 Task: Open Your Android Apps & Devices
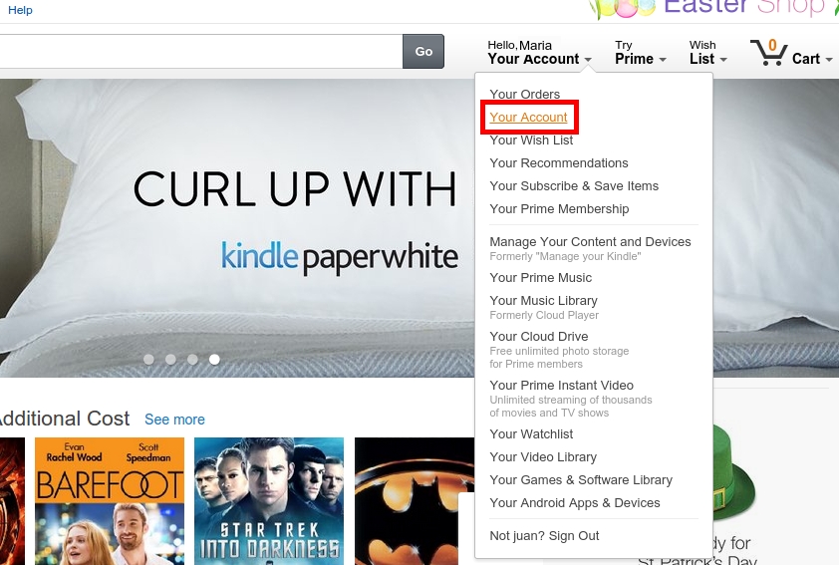coord(575,503)
